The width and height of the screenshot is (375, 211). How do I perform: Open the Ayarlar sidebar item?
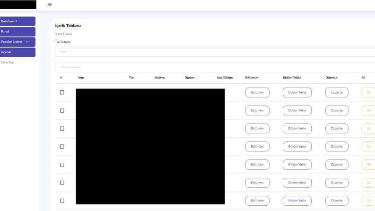point(17,52)
